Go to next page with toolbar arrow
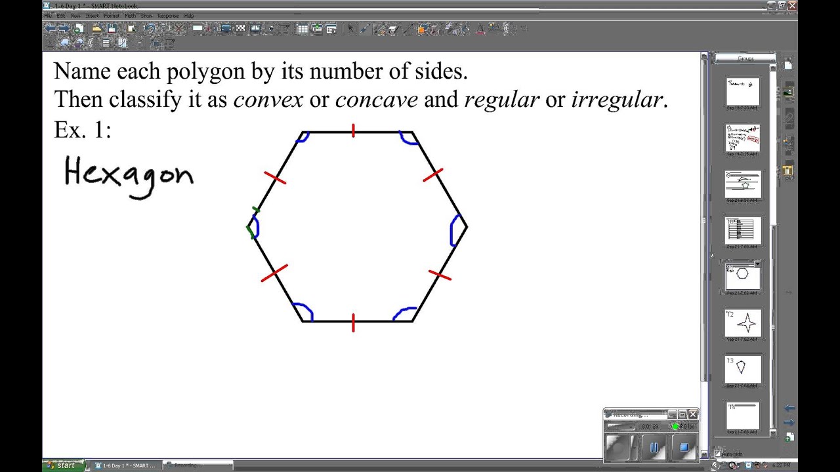 tap(65, 28)
